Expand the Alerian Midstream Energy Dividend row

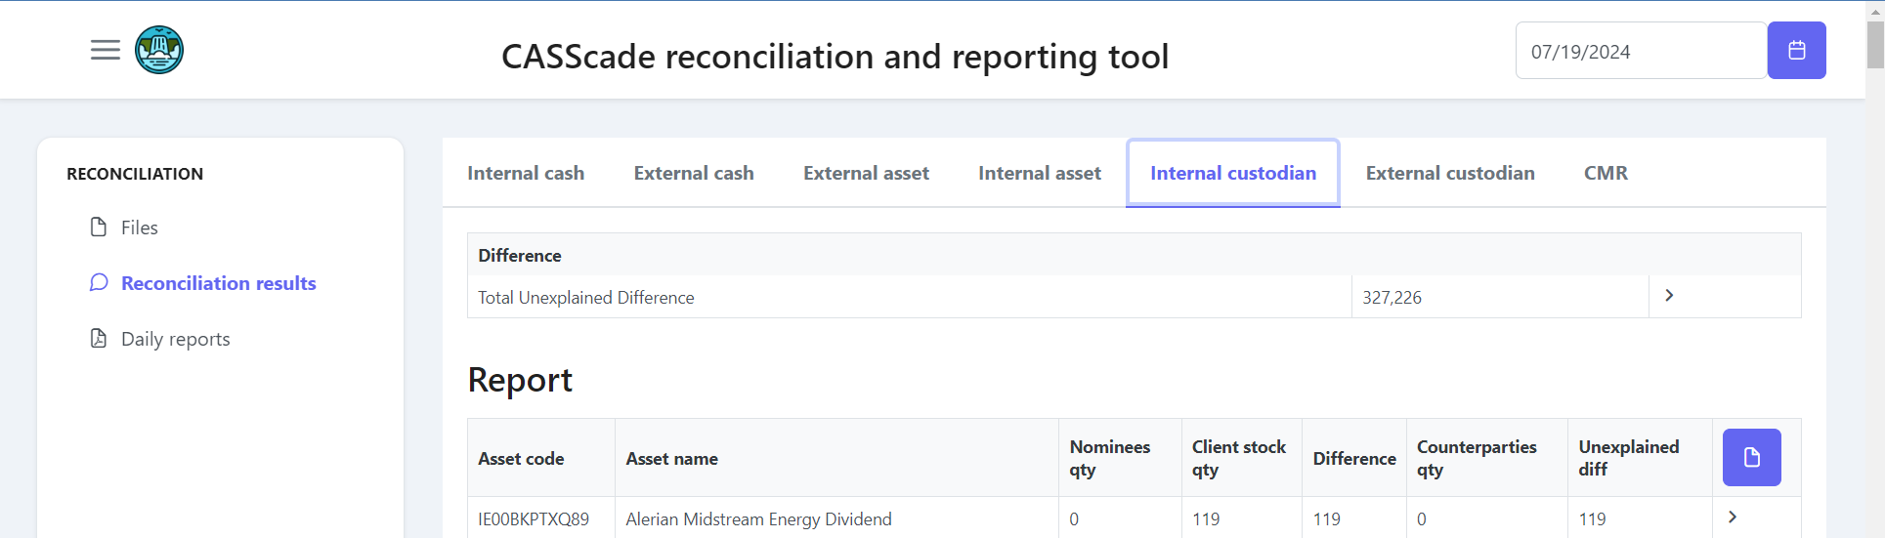coord(1732,517)
